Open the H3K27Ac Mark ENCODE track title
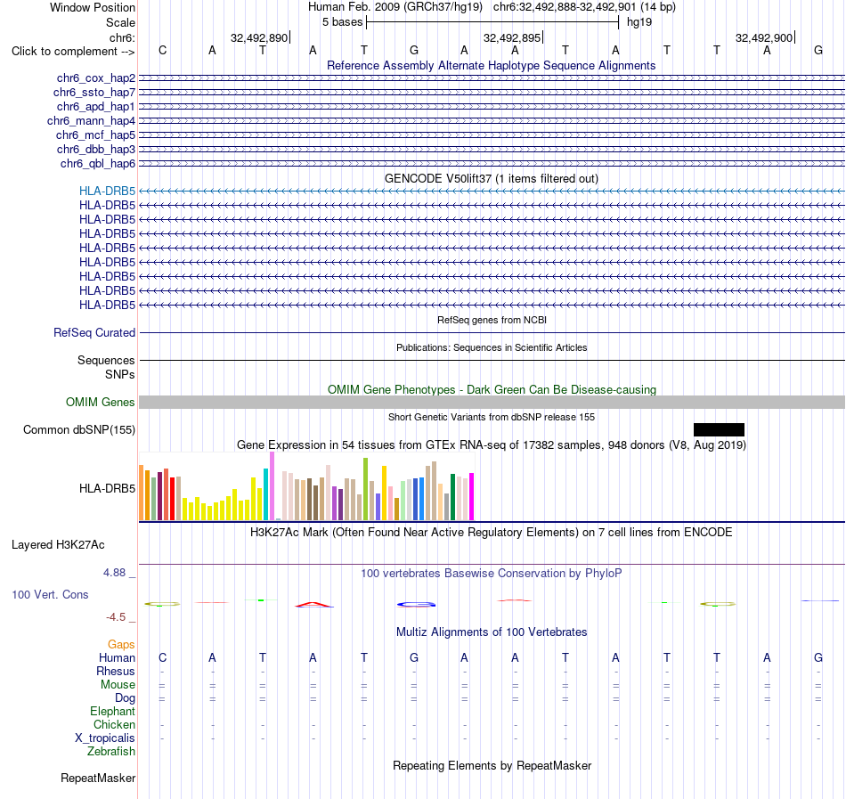The height and width of the screenshot is (799, 846). 491,533
